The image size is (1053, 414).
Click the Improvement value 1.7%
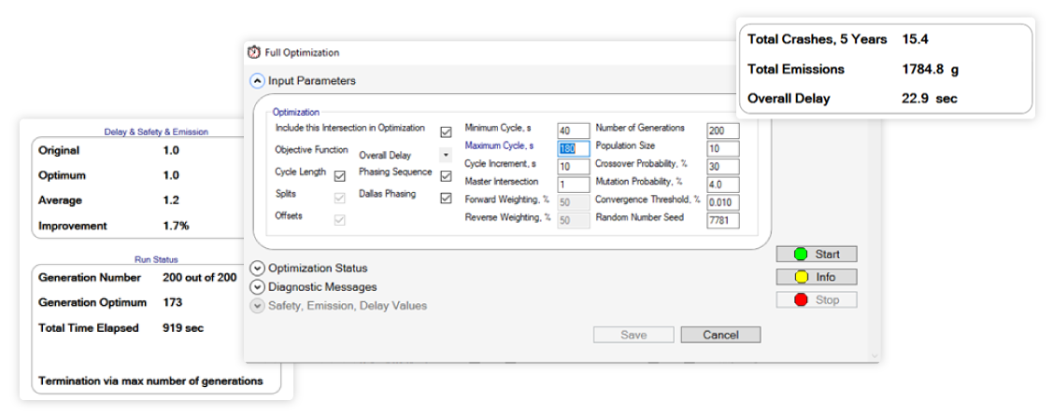tap(176, 227)
